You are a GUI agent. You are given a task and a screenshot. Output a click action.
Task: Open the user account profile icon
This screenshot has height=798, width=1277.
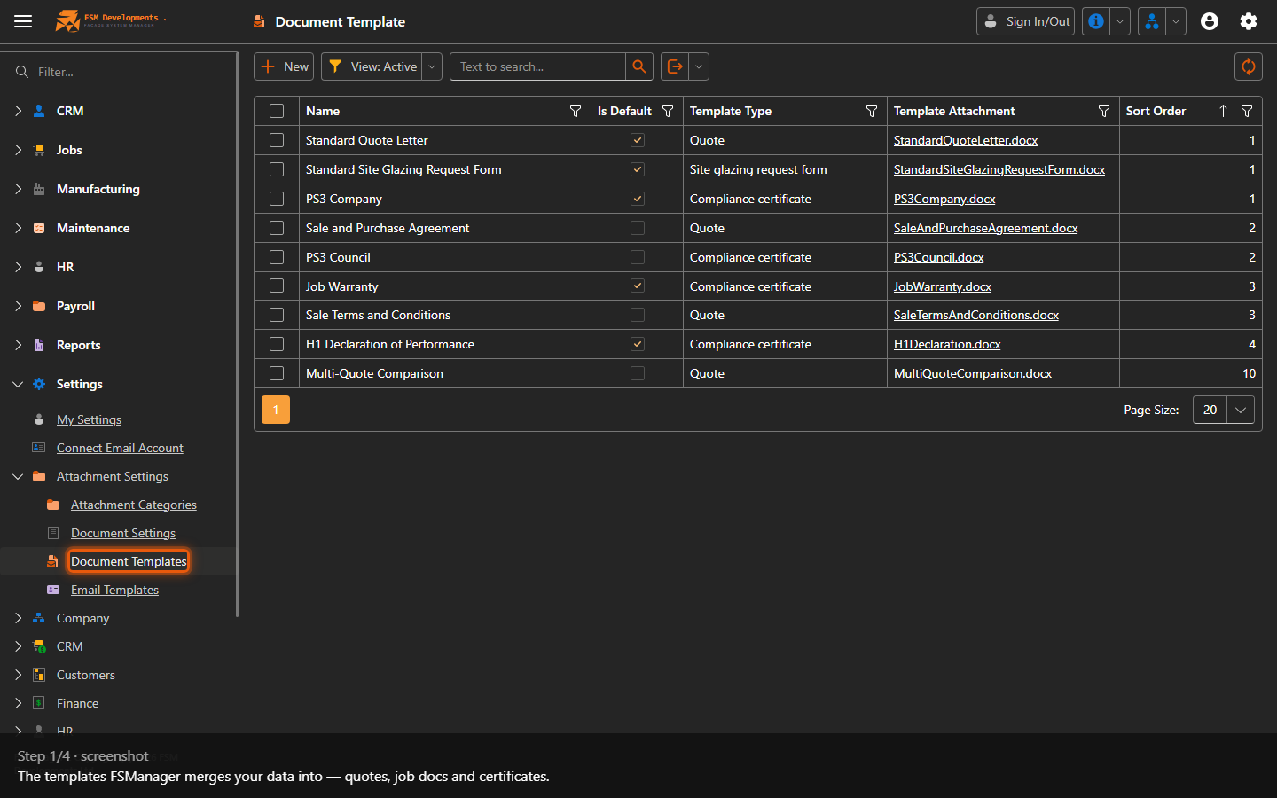pyautogui.click(x=1210, y=21)
